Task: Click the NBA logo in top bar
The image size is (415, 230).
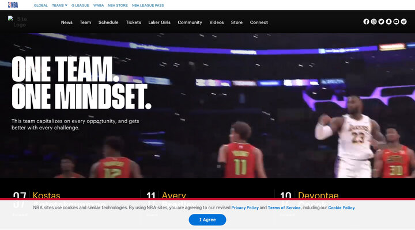Action: point(13,5)
